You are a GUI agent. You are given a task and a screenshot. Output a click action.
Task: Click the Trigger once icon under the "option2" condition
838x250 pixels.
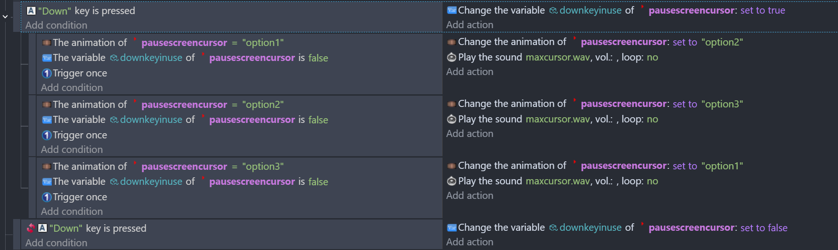click(47, 135)
